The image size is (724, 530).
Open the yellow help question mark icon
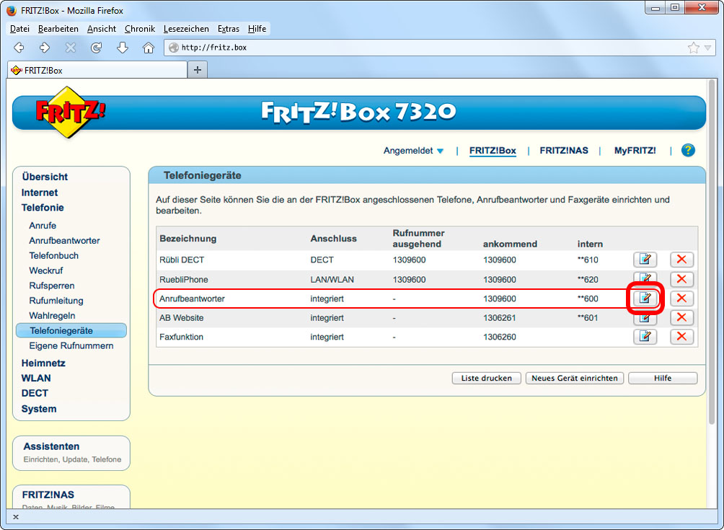click(688, 150)
